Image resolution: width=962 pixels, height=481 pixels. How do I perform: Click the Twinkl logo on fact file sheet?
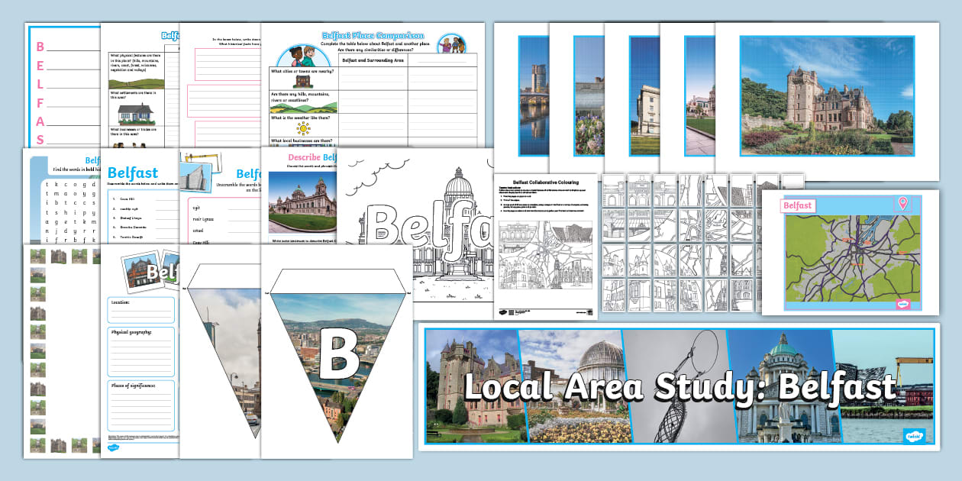[x=114, y=449]
